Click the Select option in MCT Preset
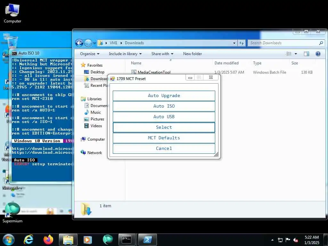328x246 pixels. click(164, 127)
